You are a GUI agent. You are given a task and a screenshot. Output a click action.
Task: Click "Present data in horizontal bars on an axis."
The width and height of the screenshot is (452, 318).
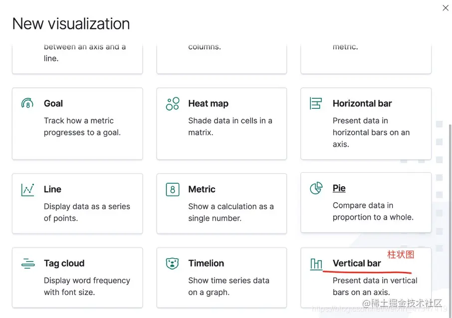[x=371, y=132]
